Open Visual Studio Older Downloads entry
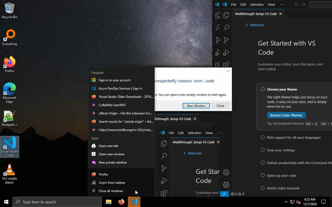Screen dimensions: 332x207 click(121, 97)
